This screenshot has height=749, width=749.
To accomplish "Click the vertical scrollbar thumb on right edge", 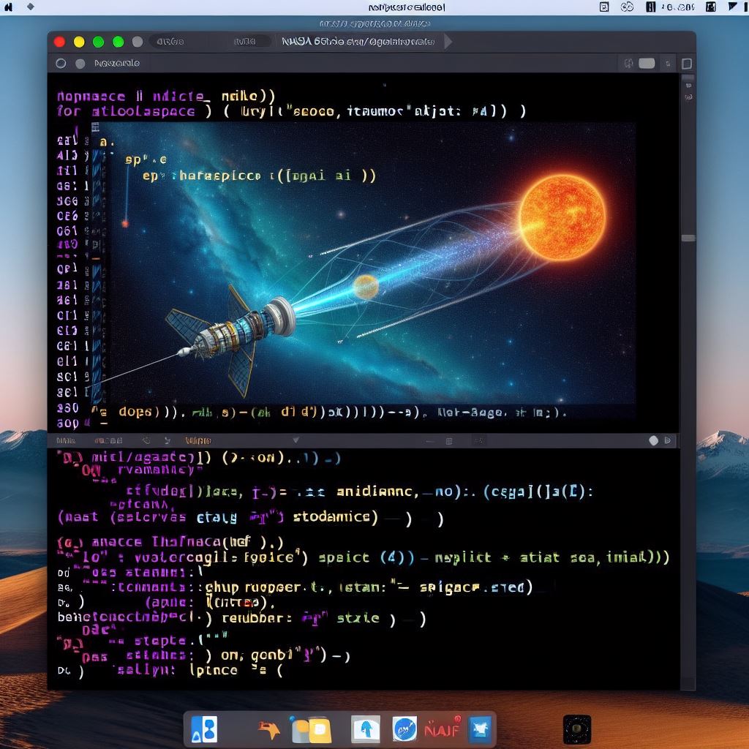I will tap(688, 238).
